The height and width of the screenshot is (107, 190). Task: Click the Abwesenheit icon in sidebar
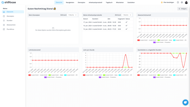pyautogui.click(x=4, y=25)
